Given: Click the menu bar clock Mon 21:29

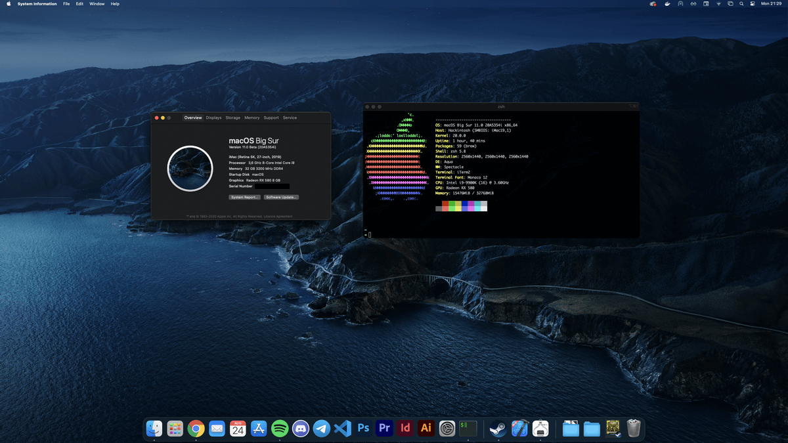Looking at the screenshot, I should point(772,4).
